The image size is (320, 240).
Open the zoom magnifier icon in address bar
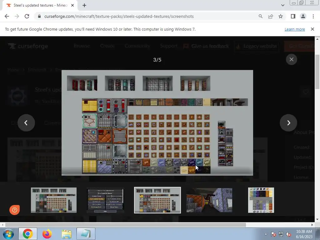(x=260, y=16)
